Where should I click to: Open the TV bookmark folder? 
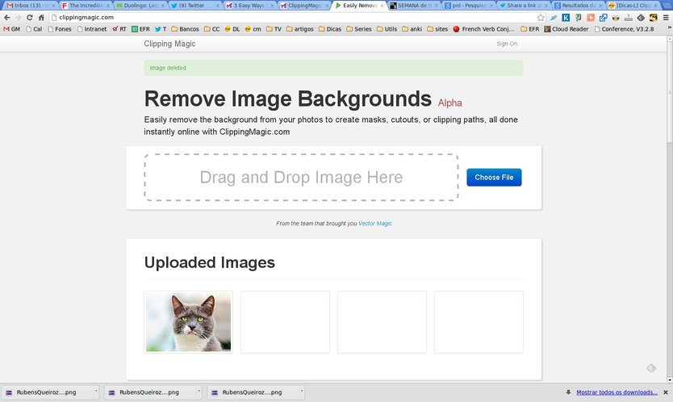point(274,29)
